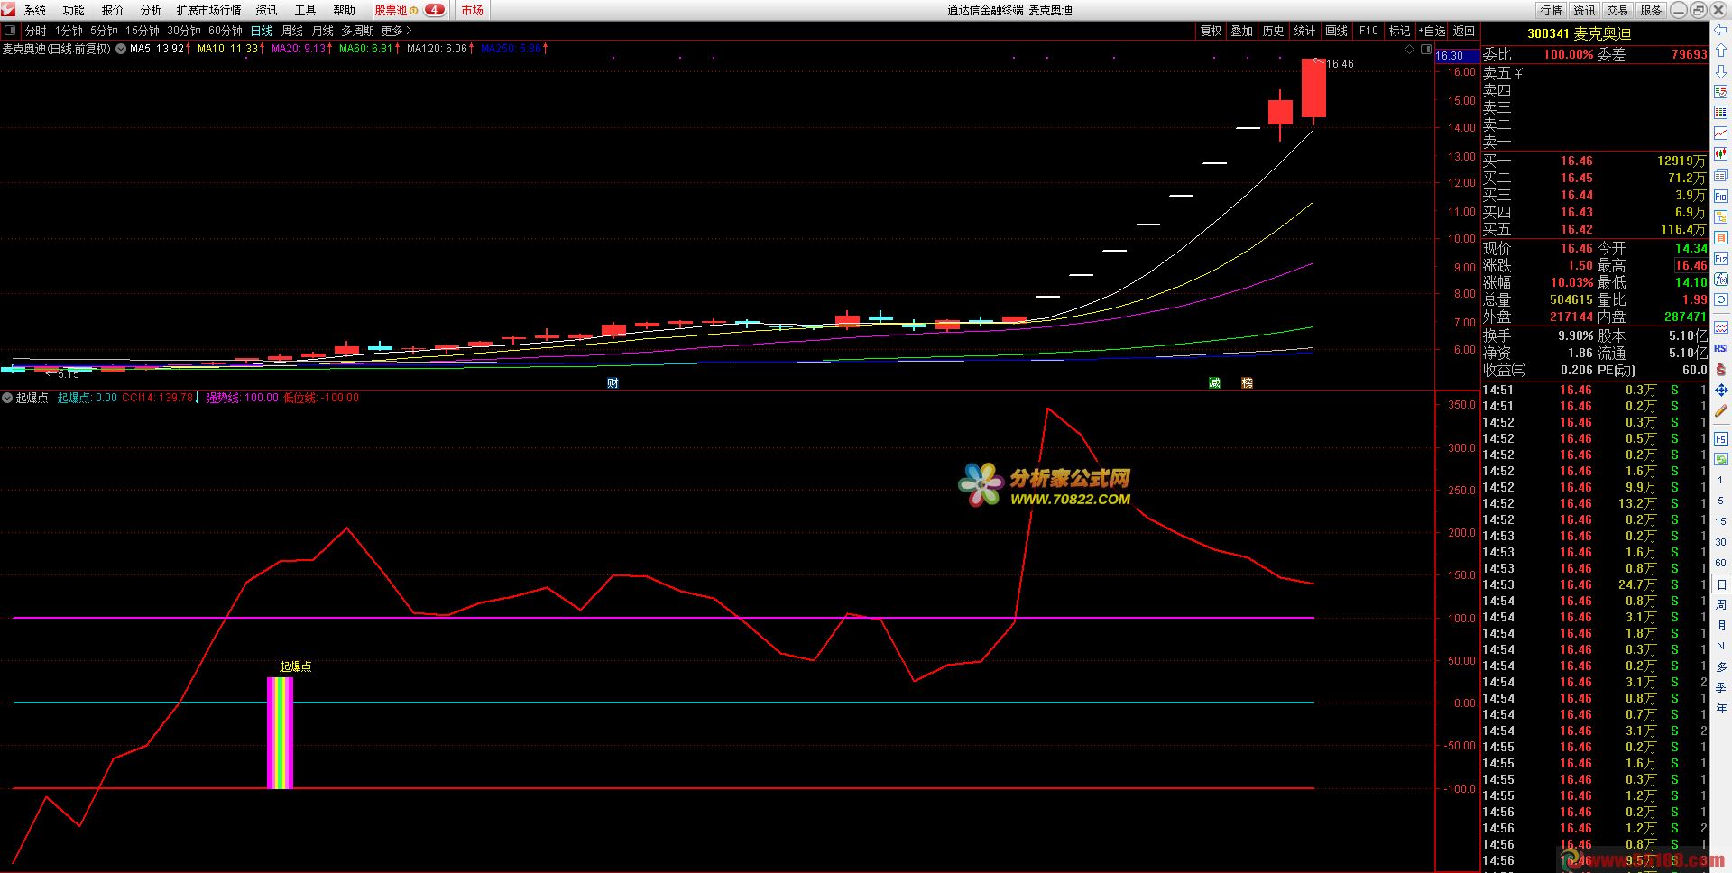
Task: Click the F10 toolbar button
Action: click(x=1368, y=31)
